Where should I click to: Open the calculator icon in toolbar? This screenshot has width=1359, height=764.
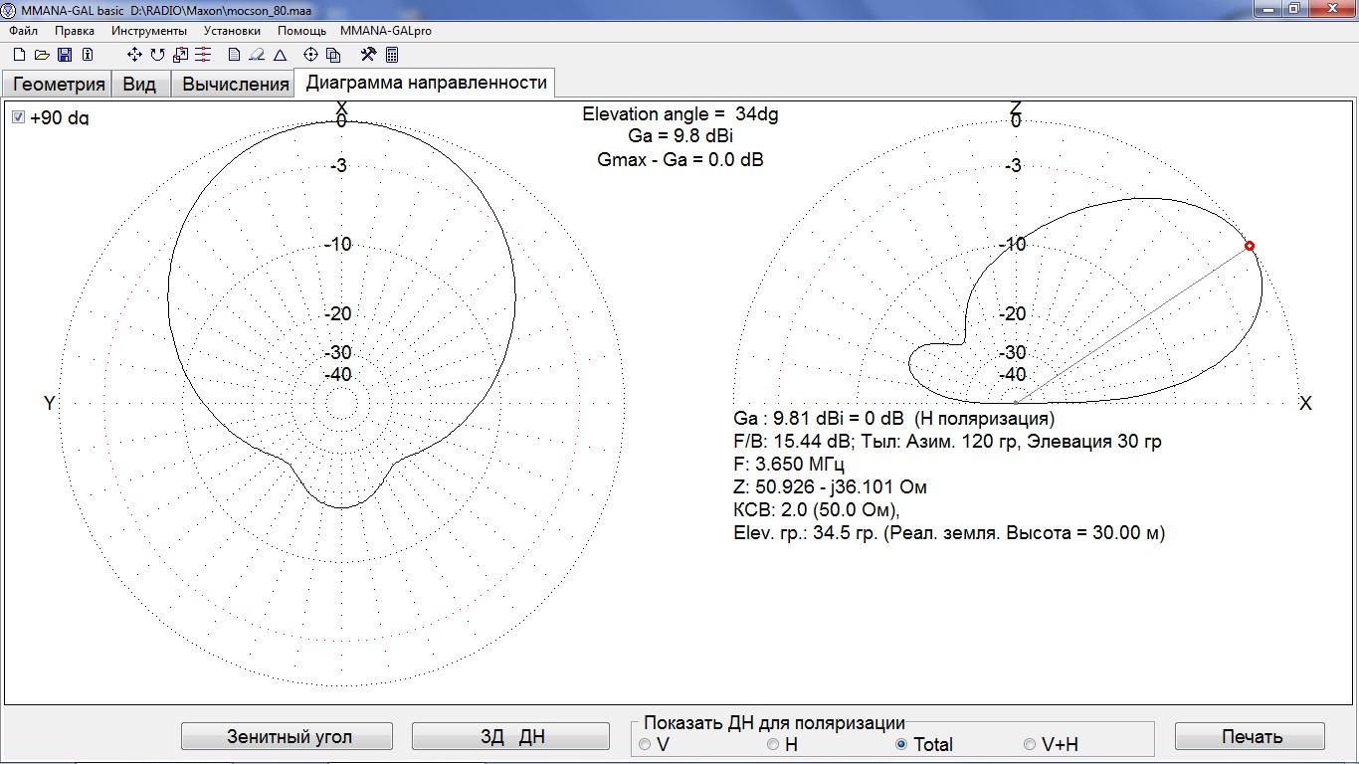coord(392,55)
